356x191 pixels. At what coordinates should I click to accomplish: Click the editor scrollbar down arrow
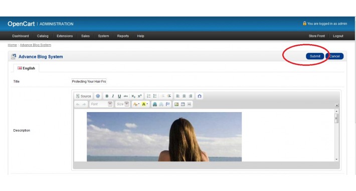[336, 159]
